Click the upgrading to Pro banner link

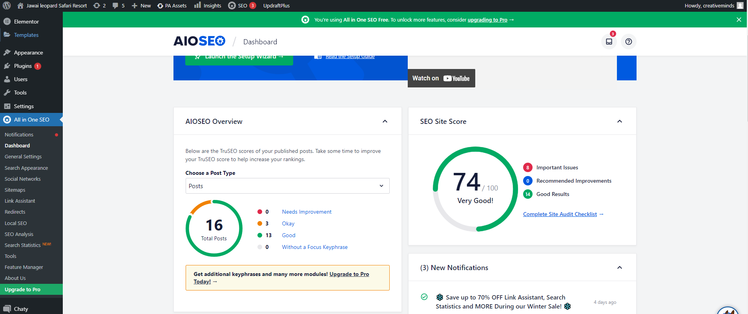pyautogui.click(x=487, y=20)
